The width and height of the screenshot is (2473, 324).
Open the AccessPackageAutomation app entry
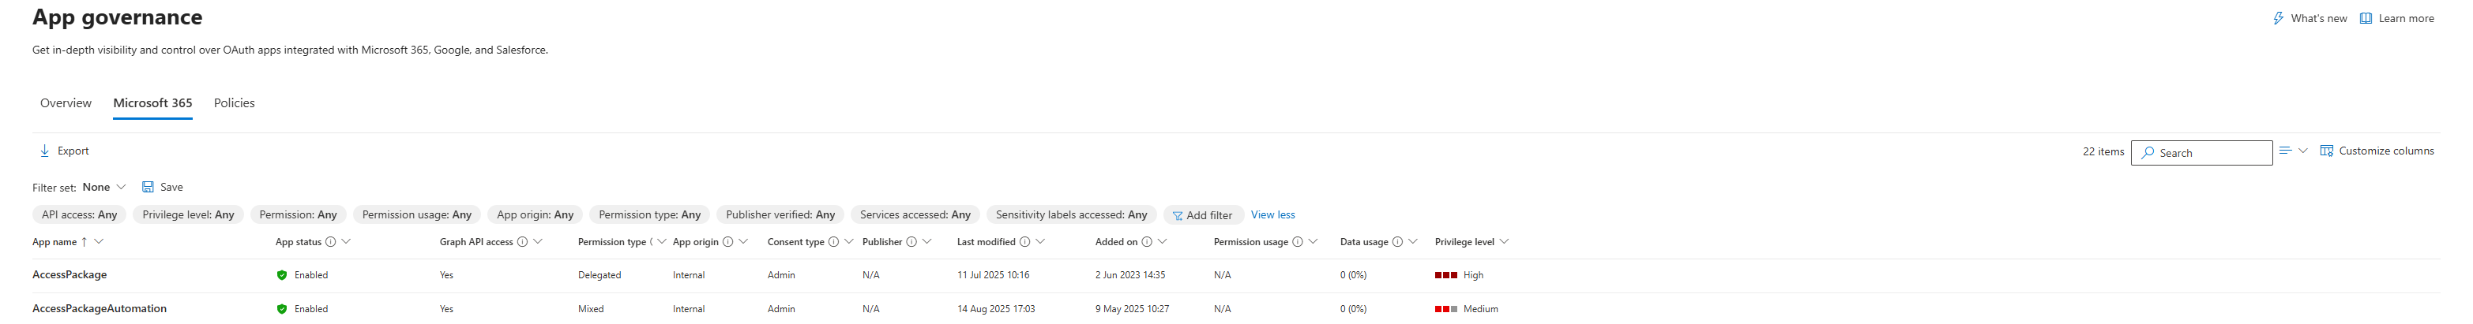pyautogui.click(x=100, y=309)
